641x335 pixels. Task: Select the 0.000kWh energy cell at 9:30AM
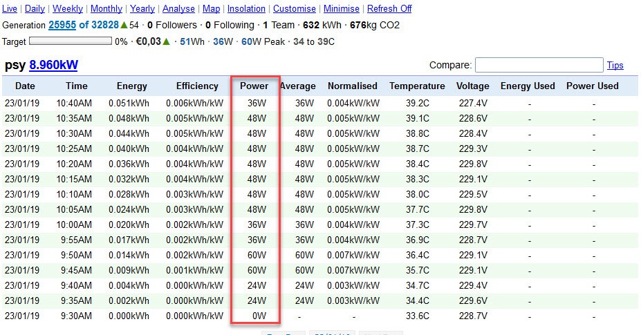pyautogui.click(x=129, y=316)
